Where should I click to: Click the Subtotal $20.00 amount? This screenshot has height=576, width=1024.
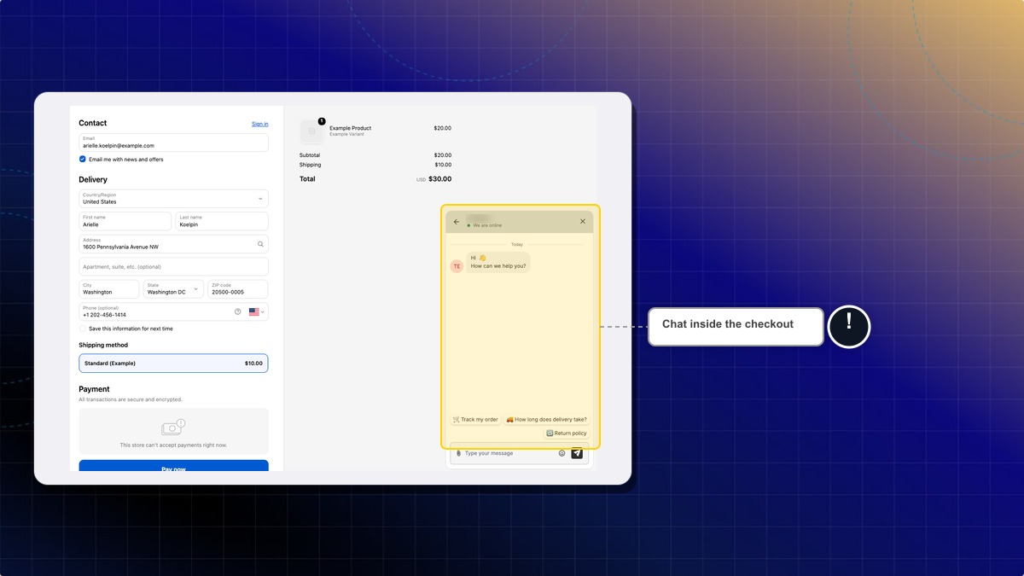click(x=443, y=155)
